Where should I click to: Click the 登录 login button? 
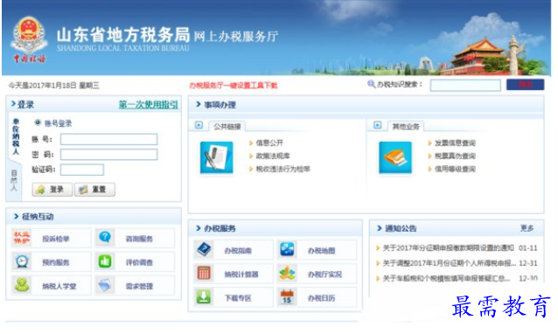pyautogui.click(x=52, y=190)
